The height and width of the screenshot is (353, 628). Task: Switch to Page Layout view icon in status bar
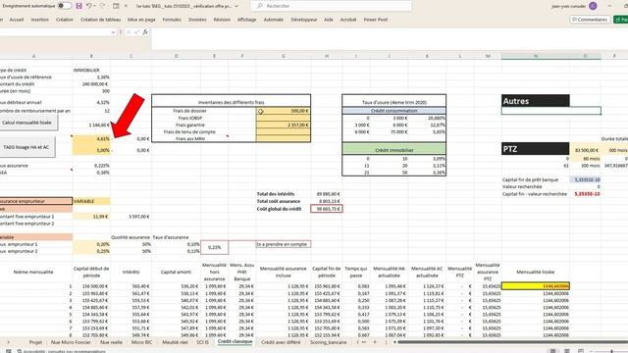click(567, 351)
